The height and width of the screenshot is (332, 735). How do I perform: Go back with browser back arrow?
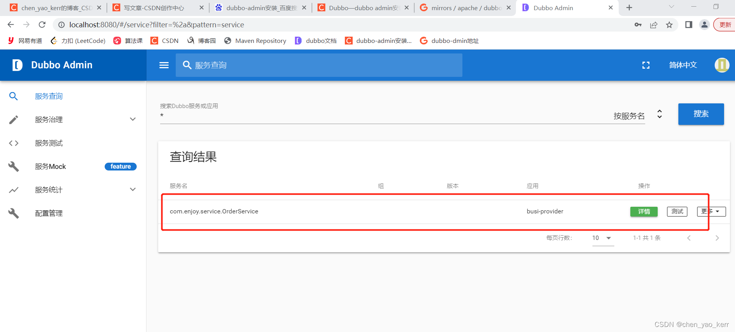click(11, 25)
